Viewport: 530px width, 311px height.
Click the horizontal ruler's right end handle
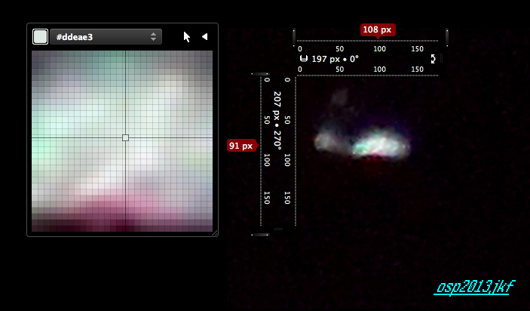pos(447,37)
